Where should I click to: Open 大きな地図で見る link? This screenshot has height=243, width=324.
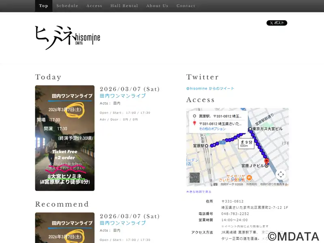coord(198,192)
